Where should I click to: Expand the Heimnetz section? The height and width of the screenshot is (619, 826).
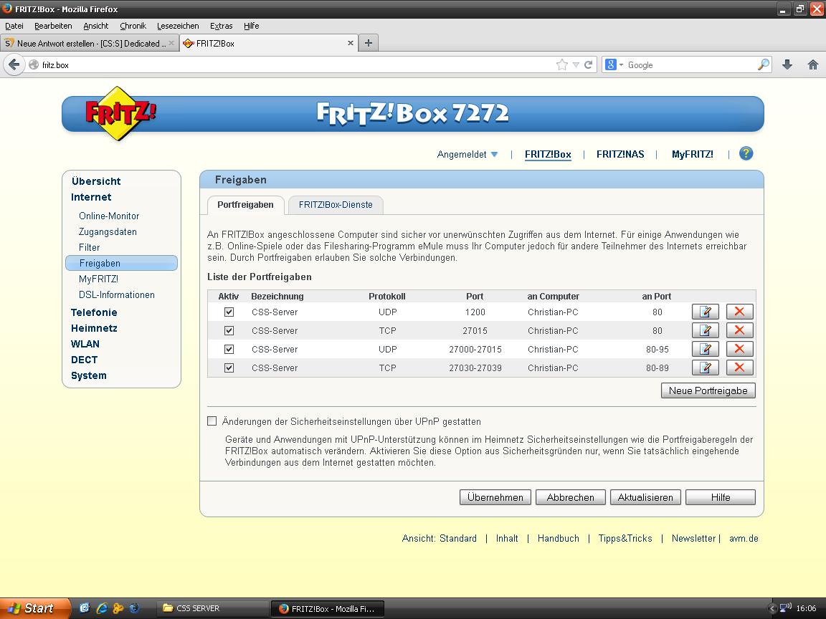point(94,328)
